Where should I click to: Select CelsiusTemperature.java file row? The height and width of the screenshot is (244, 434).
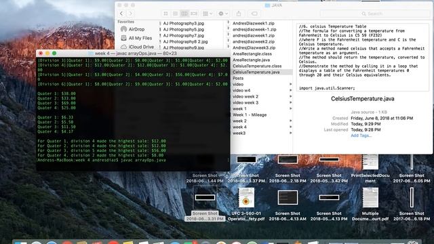tap(262, 72)
